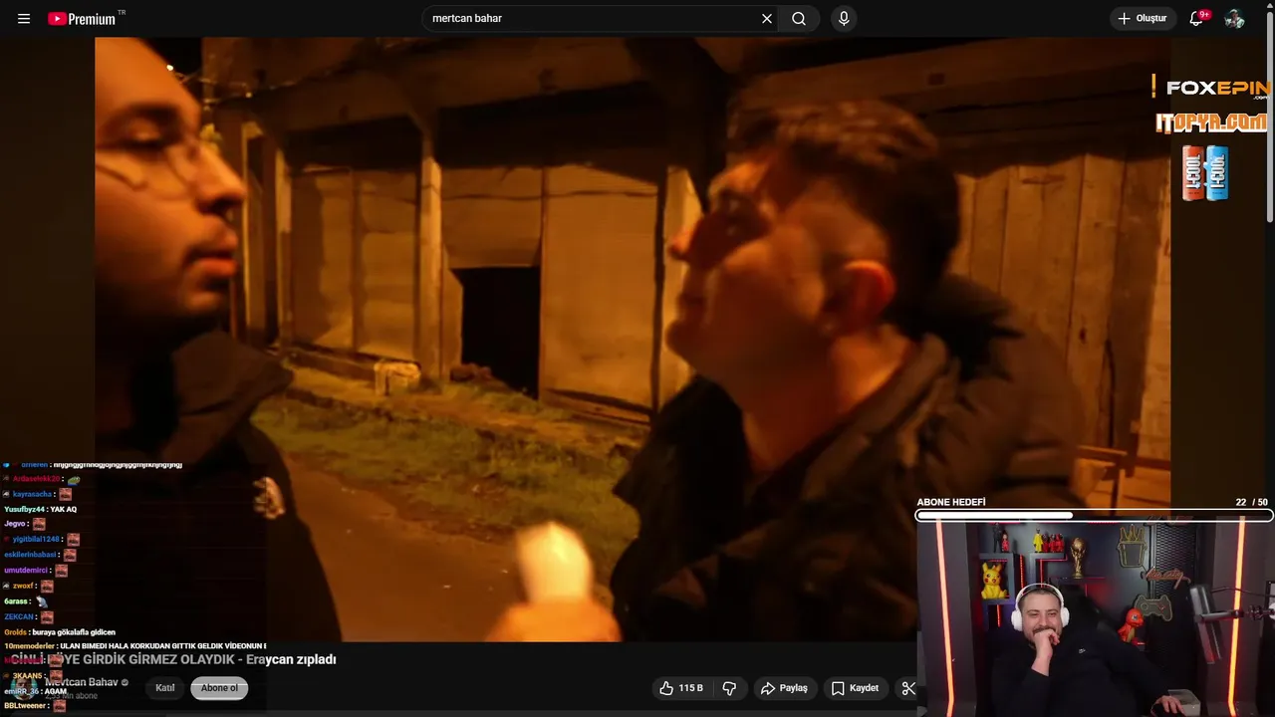1275x717 pixels.
Task: Click the page vertical scrollbar
Action: (1270, 119)
